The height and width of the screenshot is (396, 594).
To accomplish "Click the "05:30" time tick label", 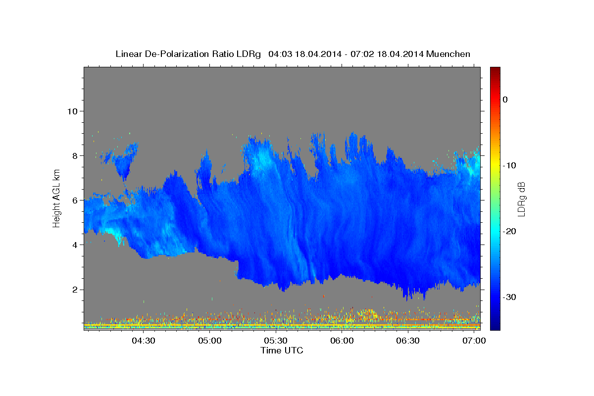I will tap(276, 341).
